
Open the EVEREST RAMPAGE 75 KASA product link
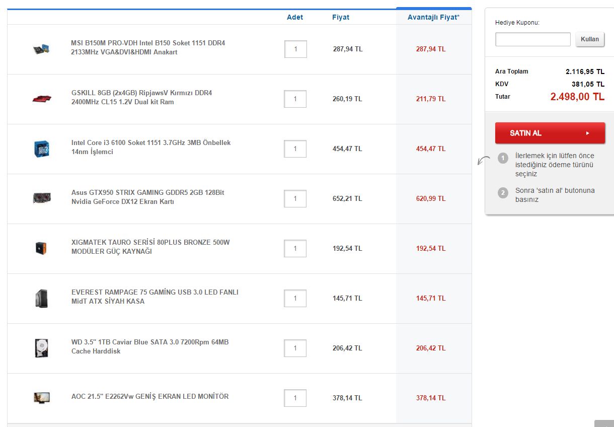click(155, 297)
